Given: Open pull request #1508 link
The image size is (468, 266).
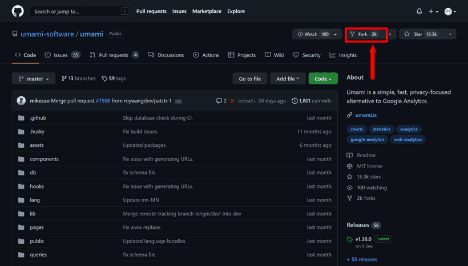Looking at the screenshot, I should tap(103, 101).
